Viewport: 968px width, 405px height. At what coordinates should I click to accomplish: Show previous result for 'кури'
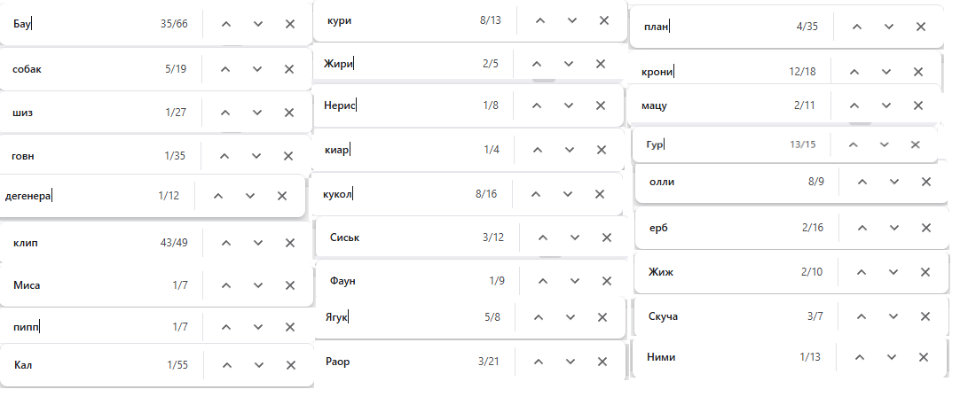click(539, 19)
